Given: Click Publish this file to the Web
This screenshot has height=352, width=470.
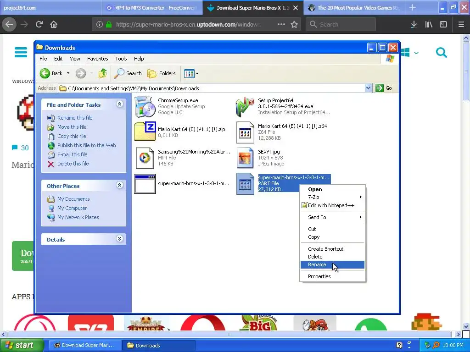Looking at the screenshot, I should tap(87, 145).
